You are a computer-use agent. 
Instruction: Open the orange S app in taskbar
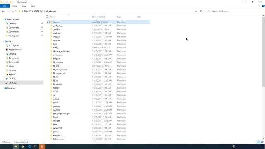pos(42,147)
